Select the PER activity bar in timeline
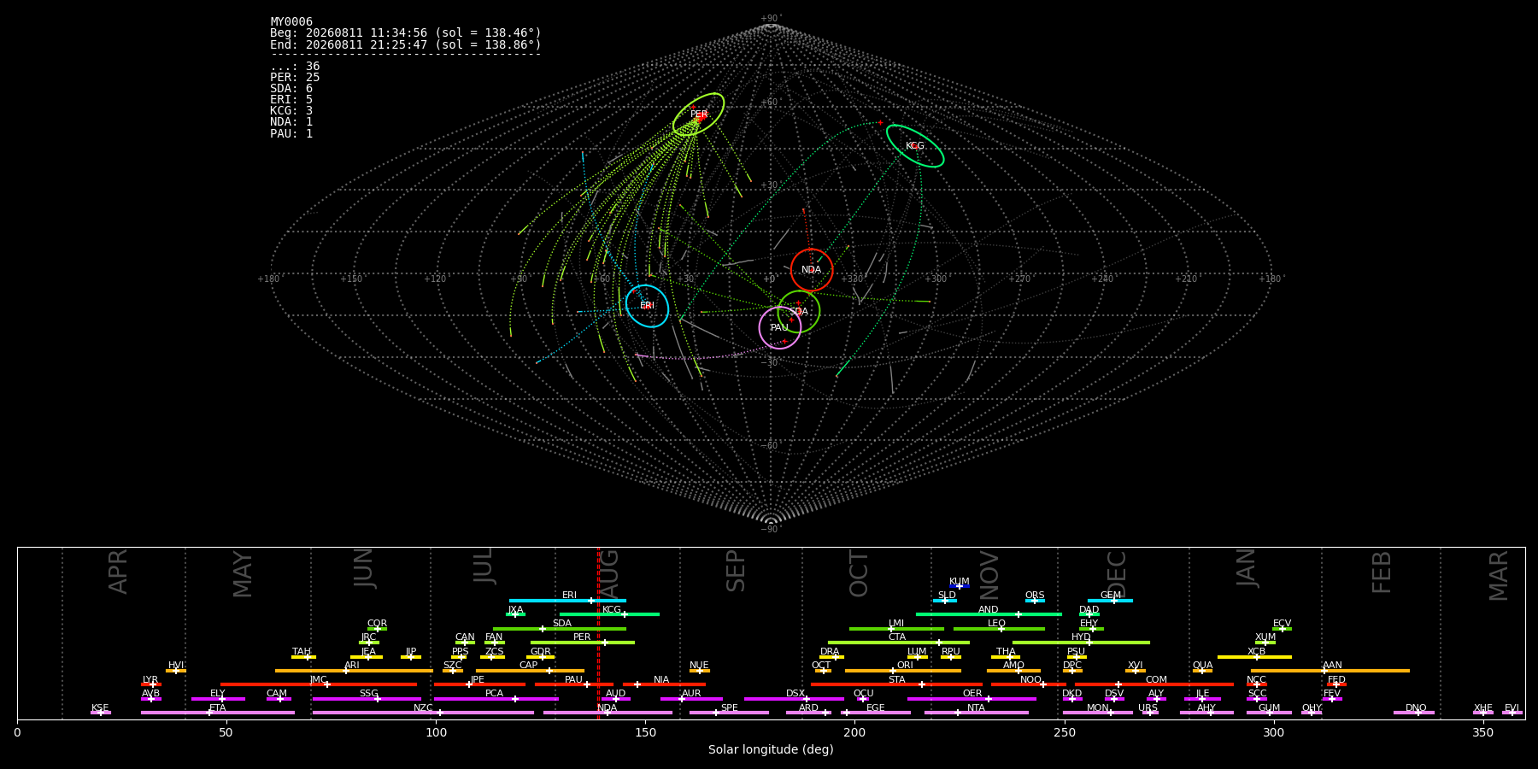Image resolution: width=1538 pixels, height=769 pixels. (583, 643)
